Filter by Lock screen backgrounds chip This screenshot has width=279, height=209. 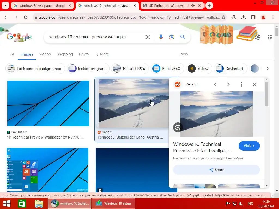pos(35,69)
